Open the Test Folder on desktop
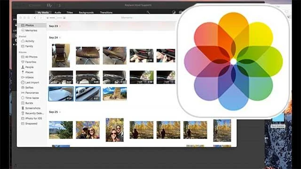This screenshot has height=169, width=301. tap(278, 121)
